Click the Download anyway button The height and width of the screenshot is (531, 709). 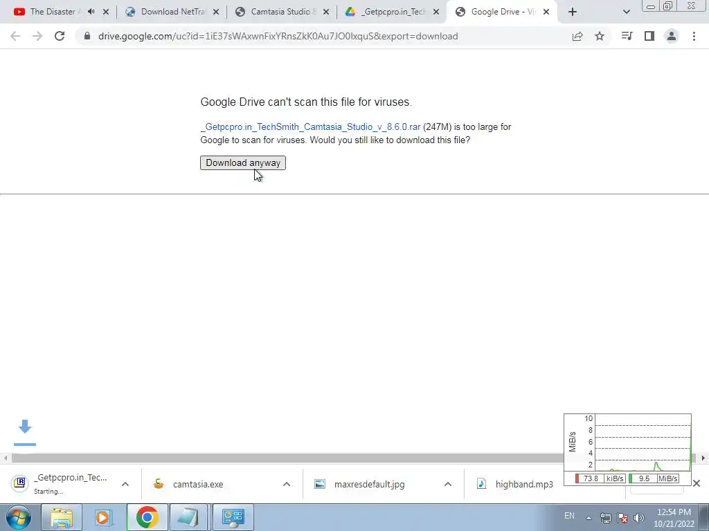[x=243, y=162]
